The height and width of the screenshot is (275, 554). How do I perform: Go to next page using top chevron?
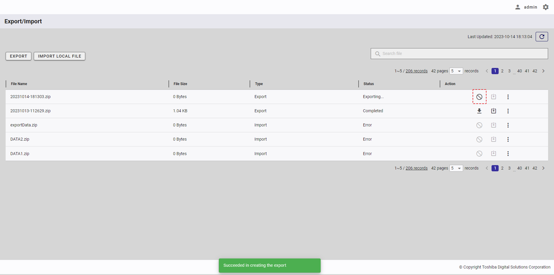tap(543, 71)
